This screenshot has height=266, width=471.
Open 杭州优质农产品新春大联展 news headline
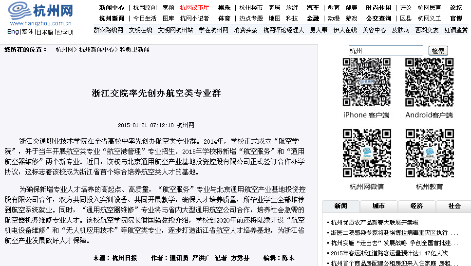click(375, 222)
